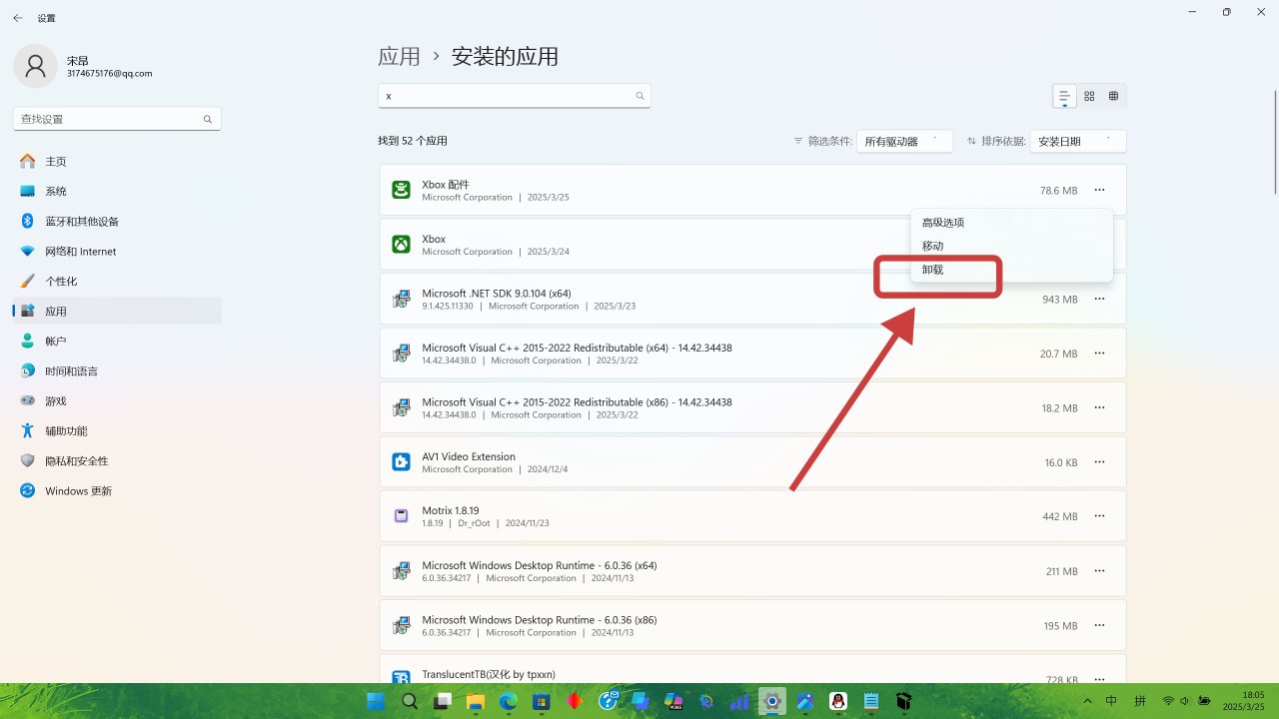Click the Motrix app icon

click(x=401, y=516)
